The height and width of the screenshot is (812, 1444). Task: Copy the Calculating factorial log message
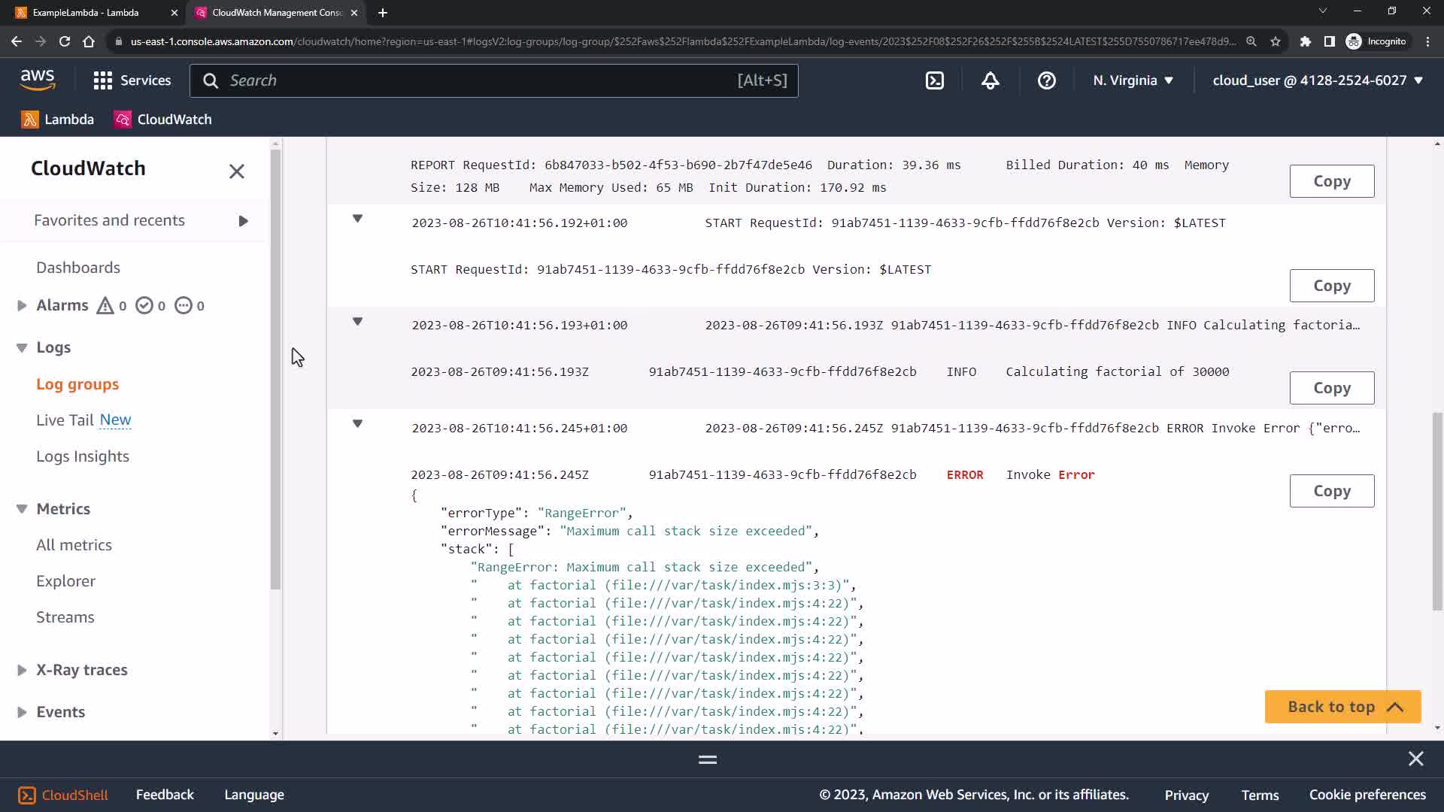click(1331, 388)
